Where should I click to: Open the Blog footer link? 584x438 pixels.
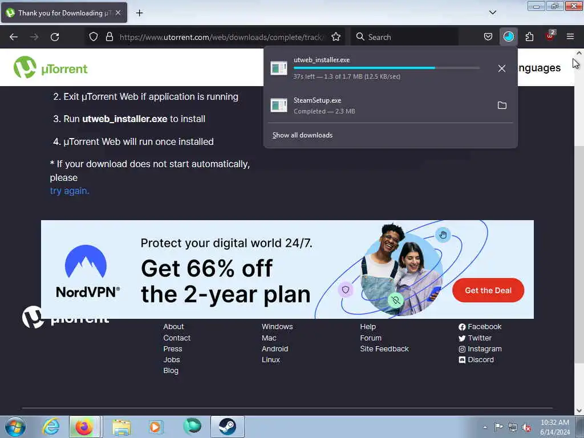coord(171,371)
